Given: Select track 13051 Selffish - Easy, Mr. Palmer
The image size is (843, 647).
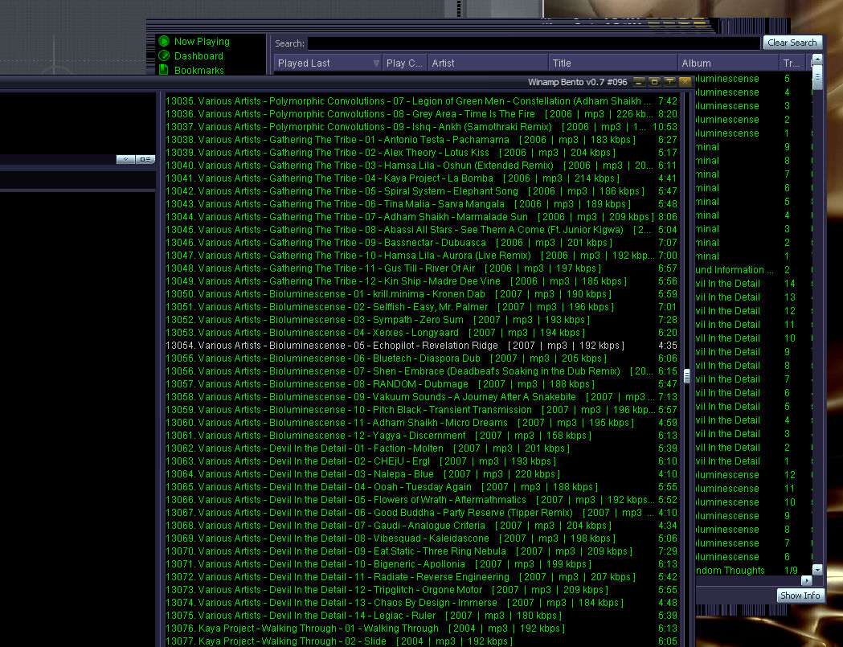Looking at the screenshot, I should coord(421,307).
